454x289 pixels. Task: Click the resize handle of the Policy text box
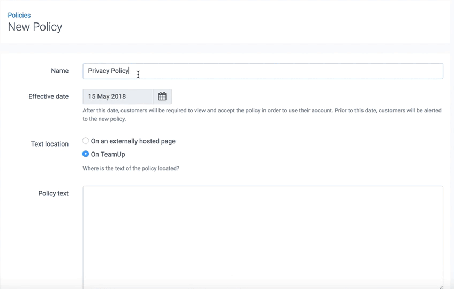(440, 286)
